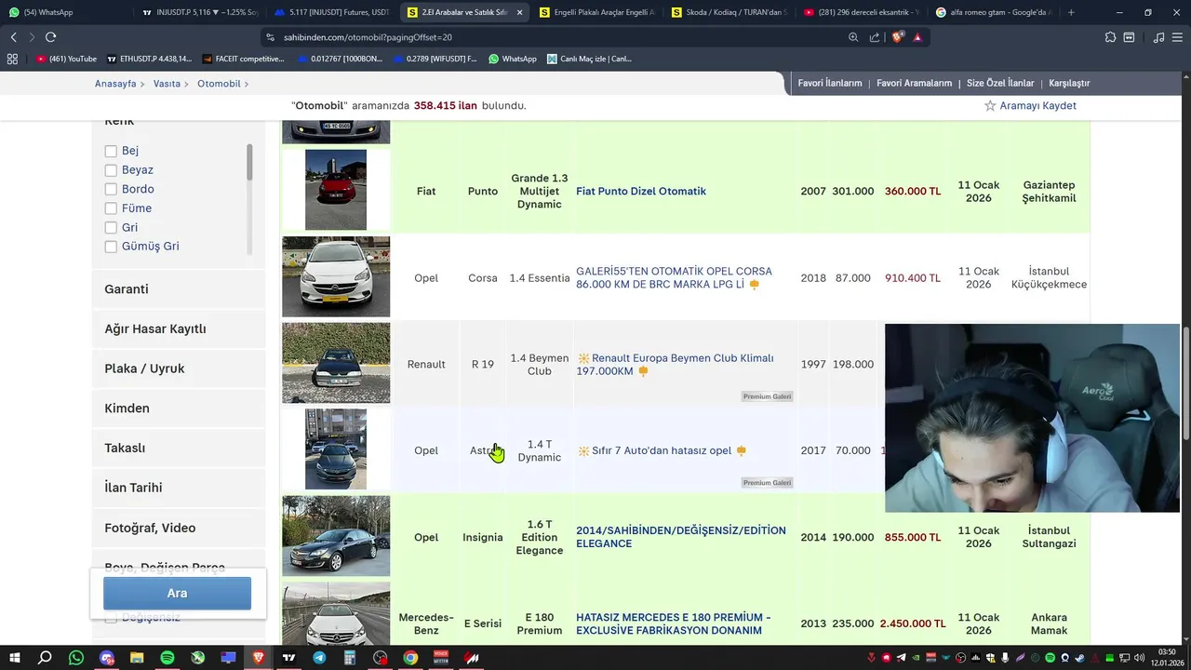
Task: Expand the Ağır Hasar Kayıtlı filter
Action: pyautogui.click(x=179, y=328)
